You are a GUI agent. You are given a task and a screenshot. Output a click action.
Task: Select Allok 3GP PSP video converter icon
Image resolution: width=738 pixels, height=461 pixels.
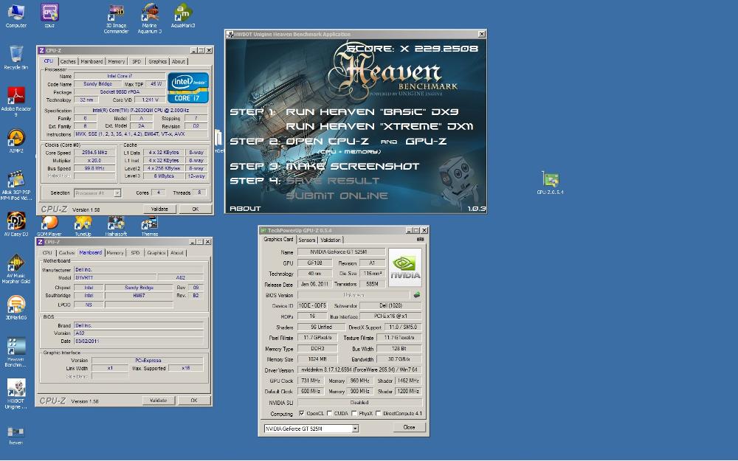pyautogui.click(x=16, y=185)
